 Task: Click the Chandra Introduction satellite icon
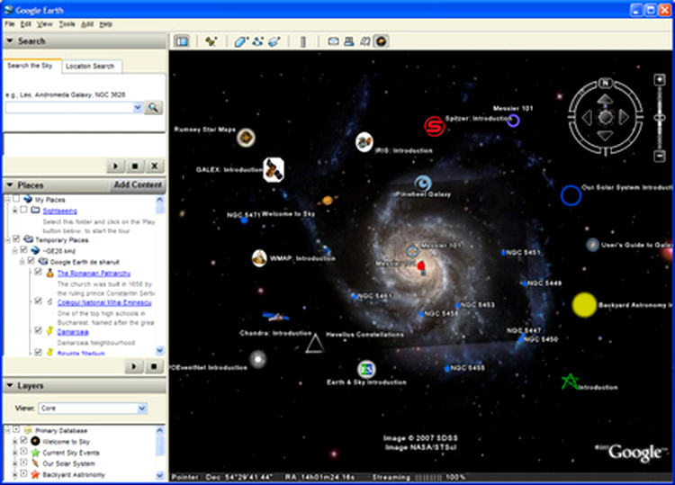[276, 317]
